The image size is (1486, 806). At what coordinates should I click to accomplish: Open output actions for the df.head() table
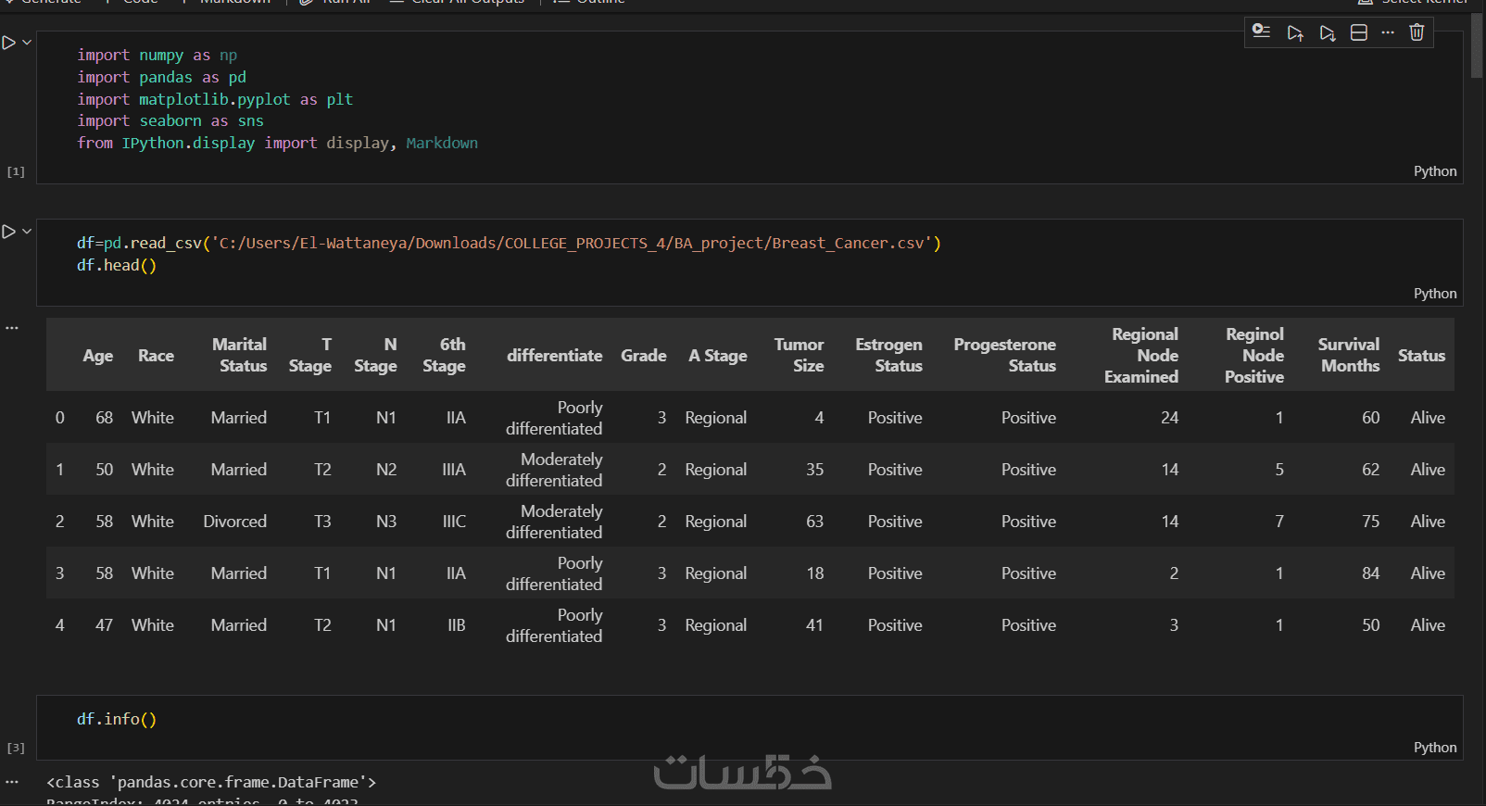12,328
